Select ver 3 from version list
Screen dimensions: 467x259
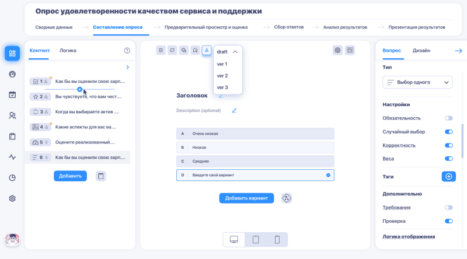coord(222,87)
